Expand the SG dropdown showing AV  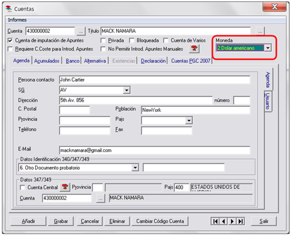[126, 90]
